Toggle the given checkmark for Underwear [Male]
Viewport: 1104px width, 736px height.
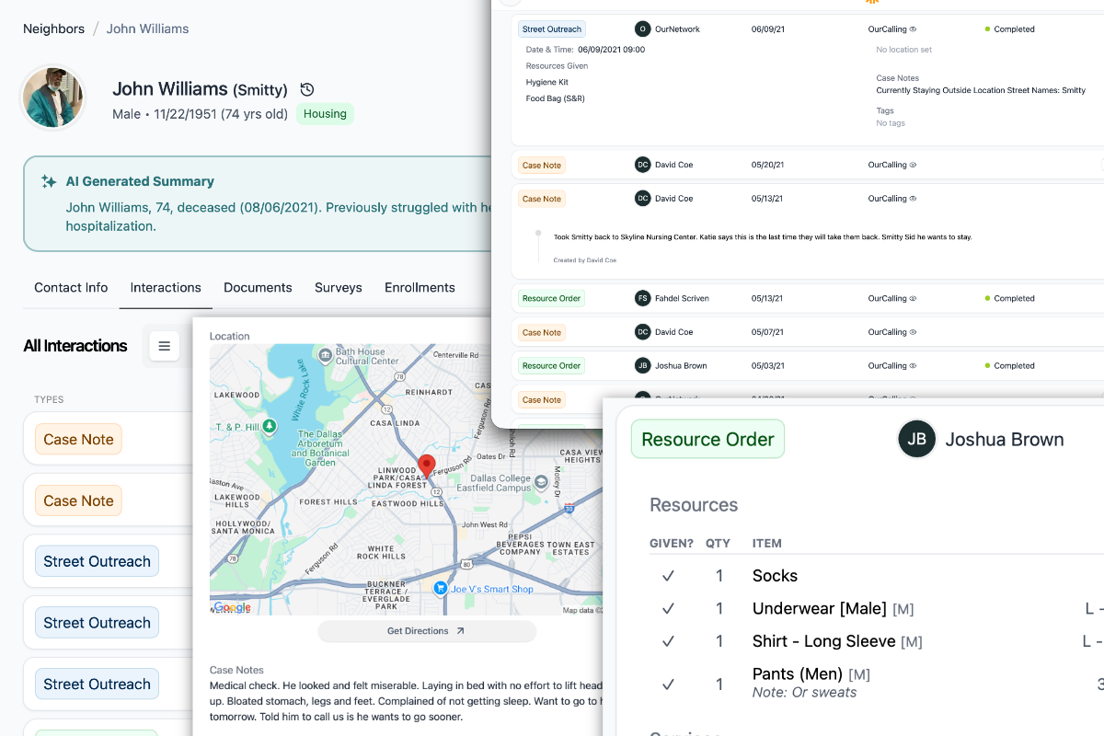click(x=669, y=609)
